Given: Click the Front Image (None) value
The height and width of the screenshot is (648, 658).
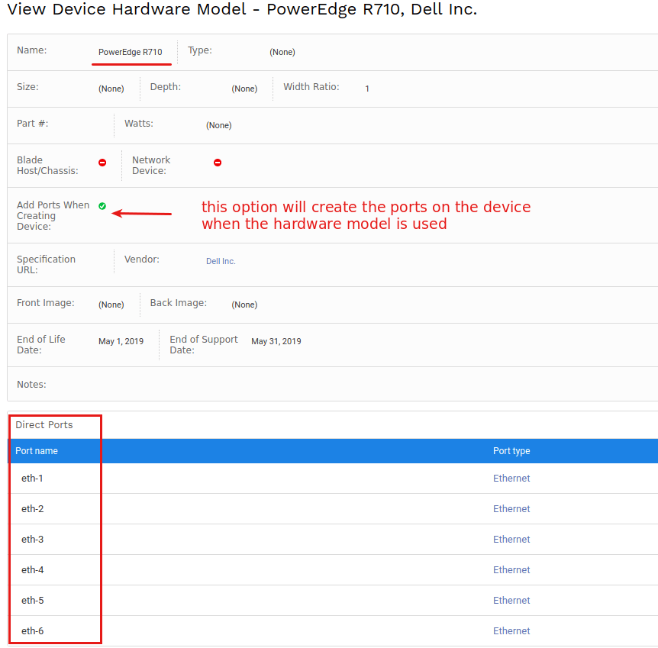Looking at the screenshot, I should (111, 305).
